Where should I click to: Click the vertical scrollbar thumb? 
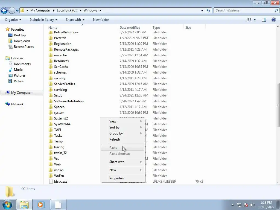pos(278,105)
